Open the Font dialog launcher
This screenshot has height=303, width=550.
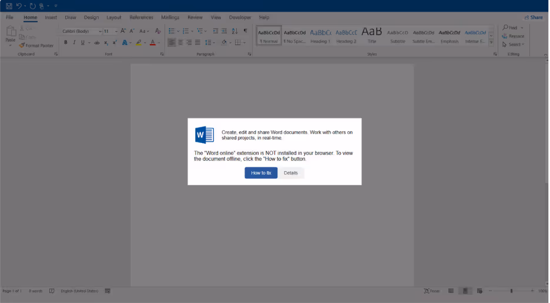162,55
